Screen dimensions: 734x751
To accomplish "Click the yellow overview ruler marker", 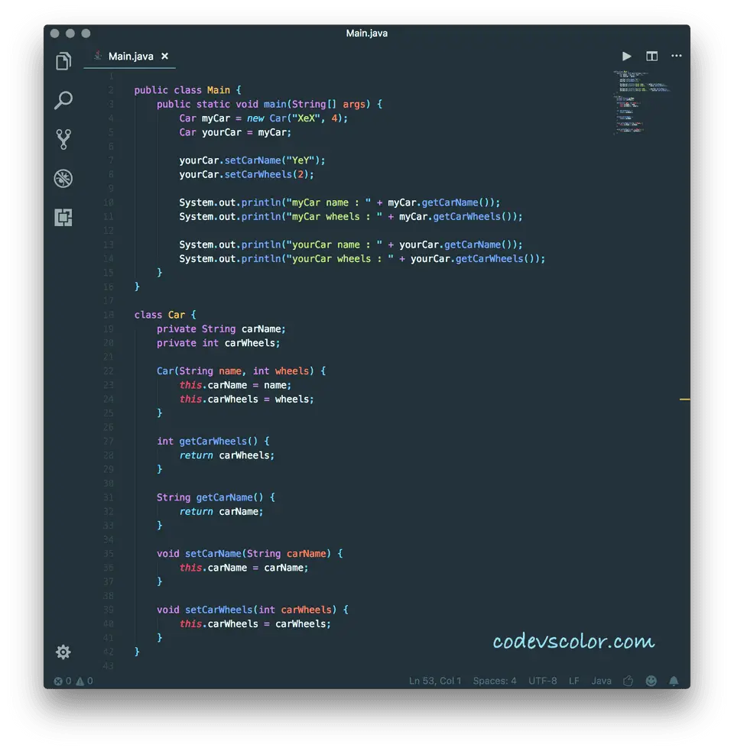I will point(684,399).
